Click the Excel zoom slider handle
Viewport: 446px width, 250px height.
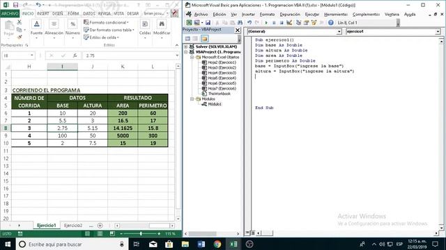pos(141,234)
